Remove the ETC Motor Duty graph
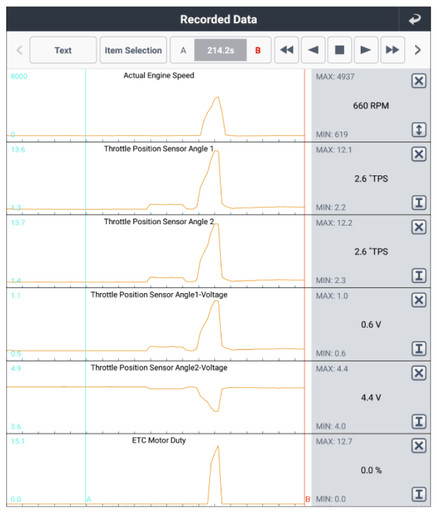 coord(419,445)
